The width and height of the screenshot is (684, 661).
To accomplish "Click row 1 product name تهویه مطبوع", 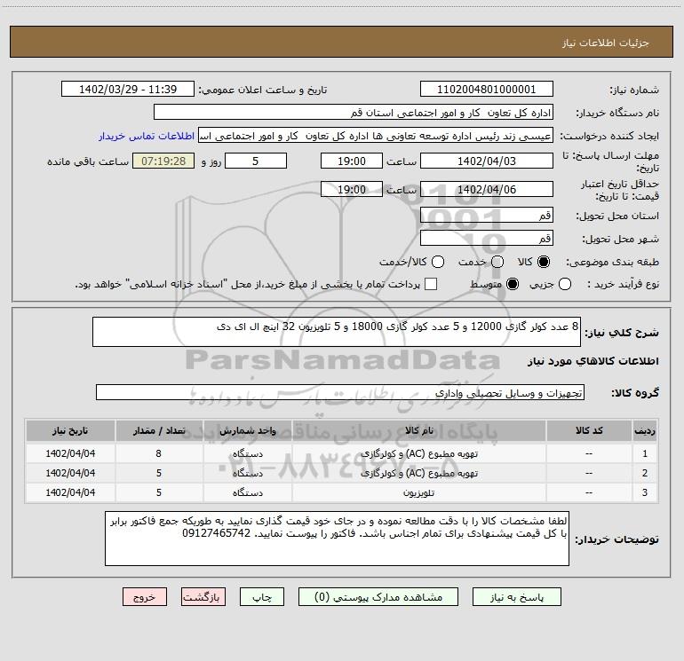I will 418,453.
